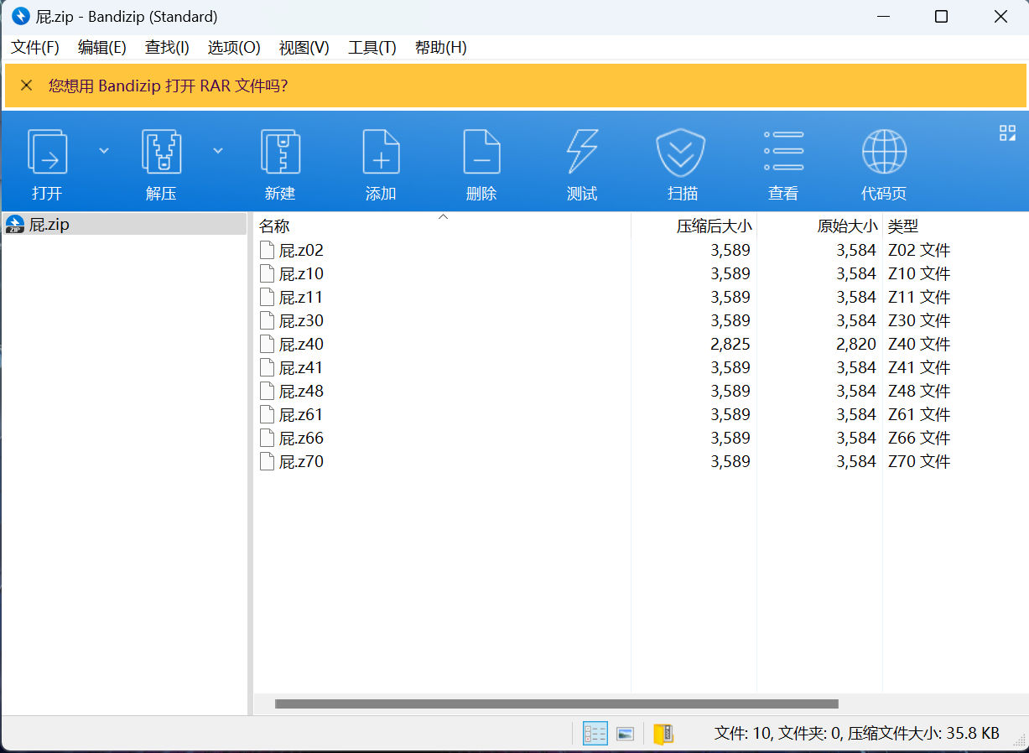This screenshot has width=1029, height=753.
Task: Expand the 打开 dropdown arrow
Action: point(104,151)
